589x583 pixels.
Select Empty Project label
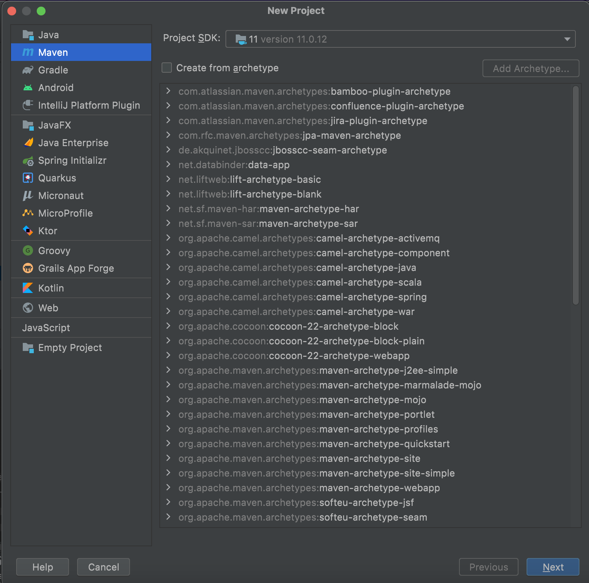[x=70, y=348]
